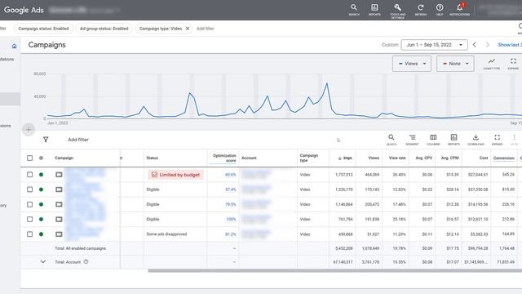The image size is (522, 294).
Task: Expand the Total: Account row chevron
Action: (x=43, y=261)
